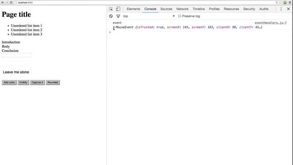This screenshot has height=165, width=293.
Task: Toggle device toolbar mode icon
Action: click(x=118, y=9)
